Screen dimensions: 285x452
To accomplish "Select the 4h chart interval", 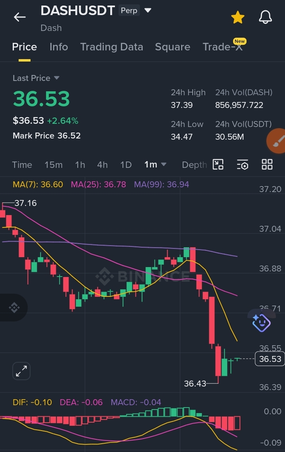I will (103, 165).
